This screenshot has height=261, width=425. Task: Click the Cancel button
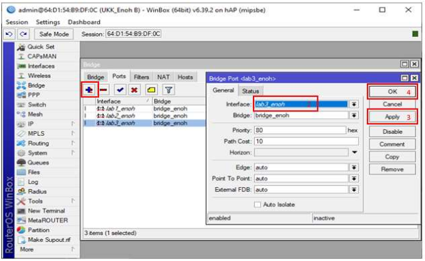tap(392, 105)
